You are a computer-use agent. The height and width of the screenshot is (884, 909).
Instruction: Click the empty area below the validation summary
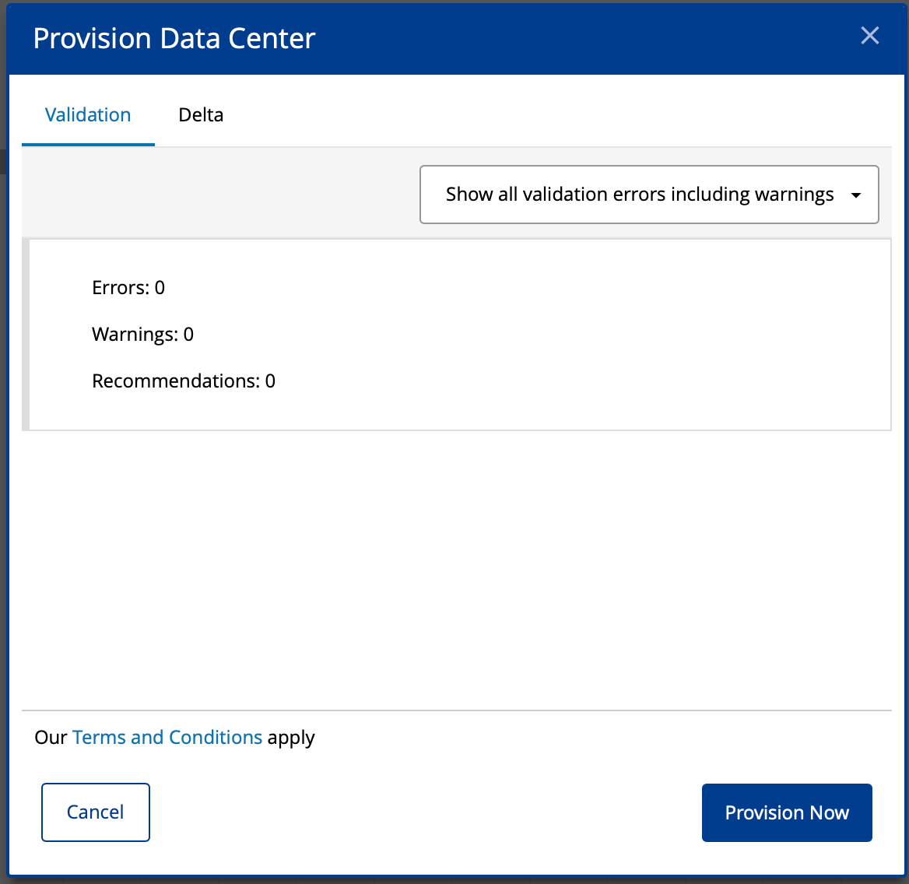coord(455,568)
